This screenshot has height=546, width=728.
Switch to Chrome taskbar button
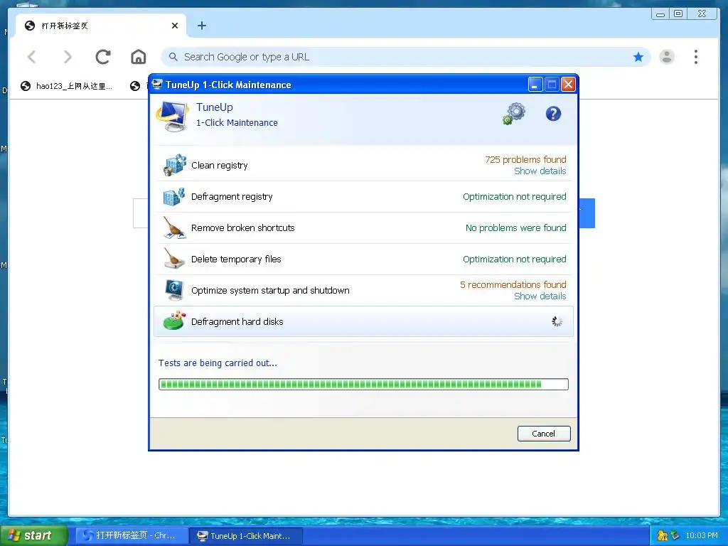[132, 535]
